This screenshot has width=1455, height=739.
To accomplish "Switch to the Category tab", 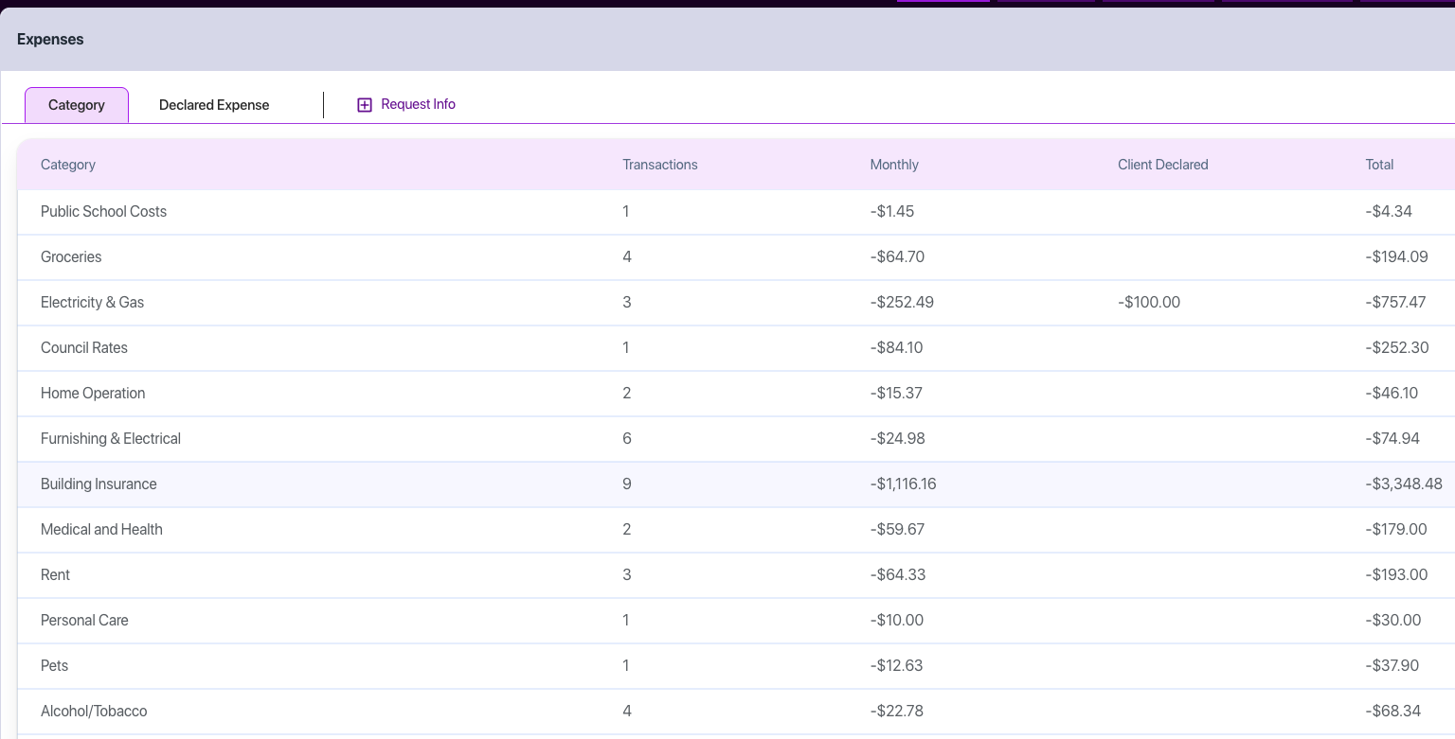I will coord(77,105).
